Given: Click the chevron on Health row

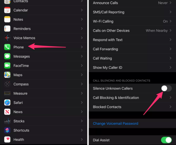Looking at the screenshot, I should pos(82,139).
